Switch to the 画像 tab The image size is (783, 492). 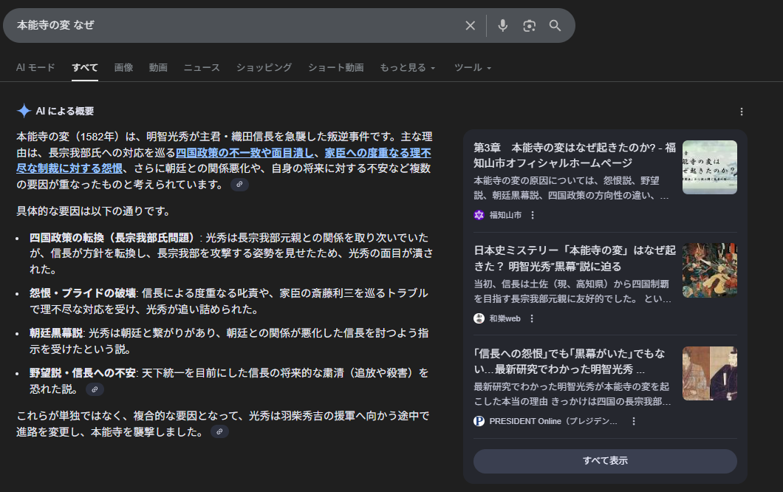(x=123, y=67)
